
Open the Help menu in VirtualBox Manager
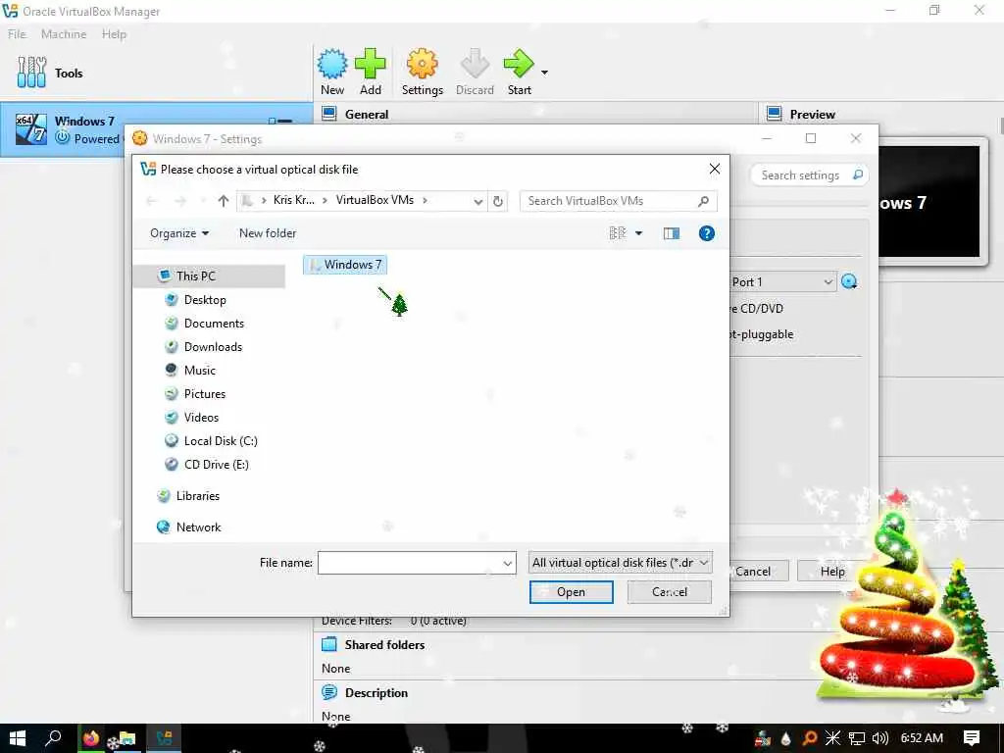[114, 34]
